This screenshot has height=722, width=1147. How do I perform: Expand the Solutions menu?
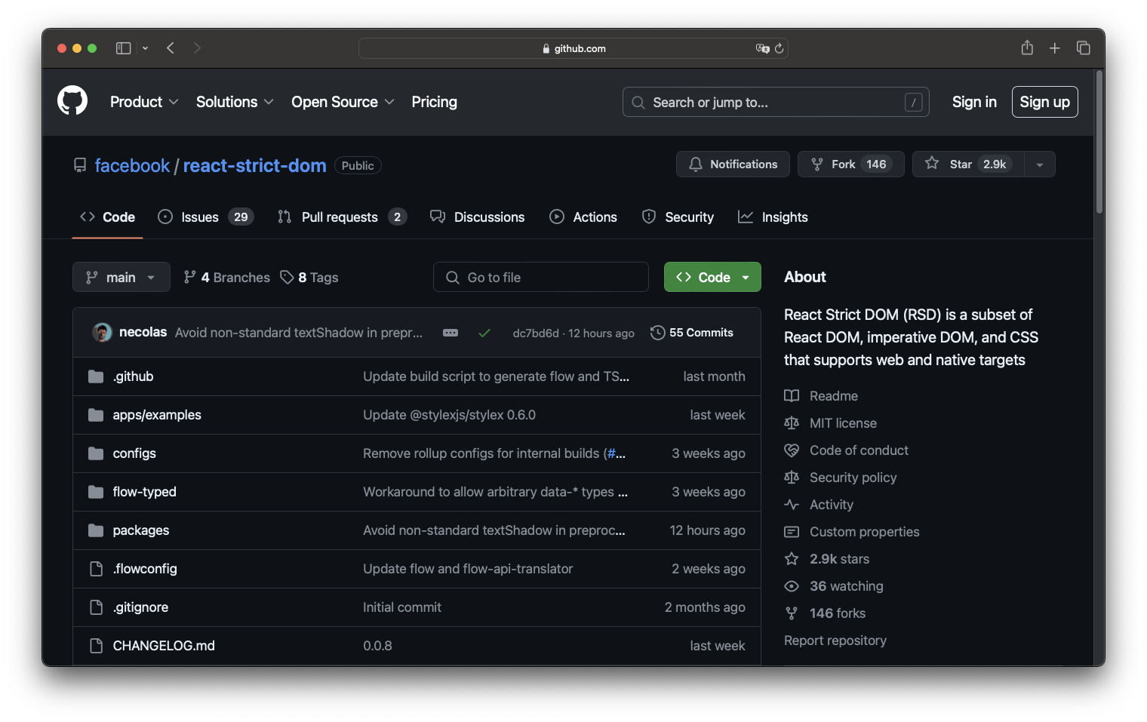tap(235, 102)
